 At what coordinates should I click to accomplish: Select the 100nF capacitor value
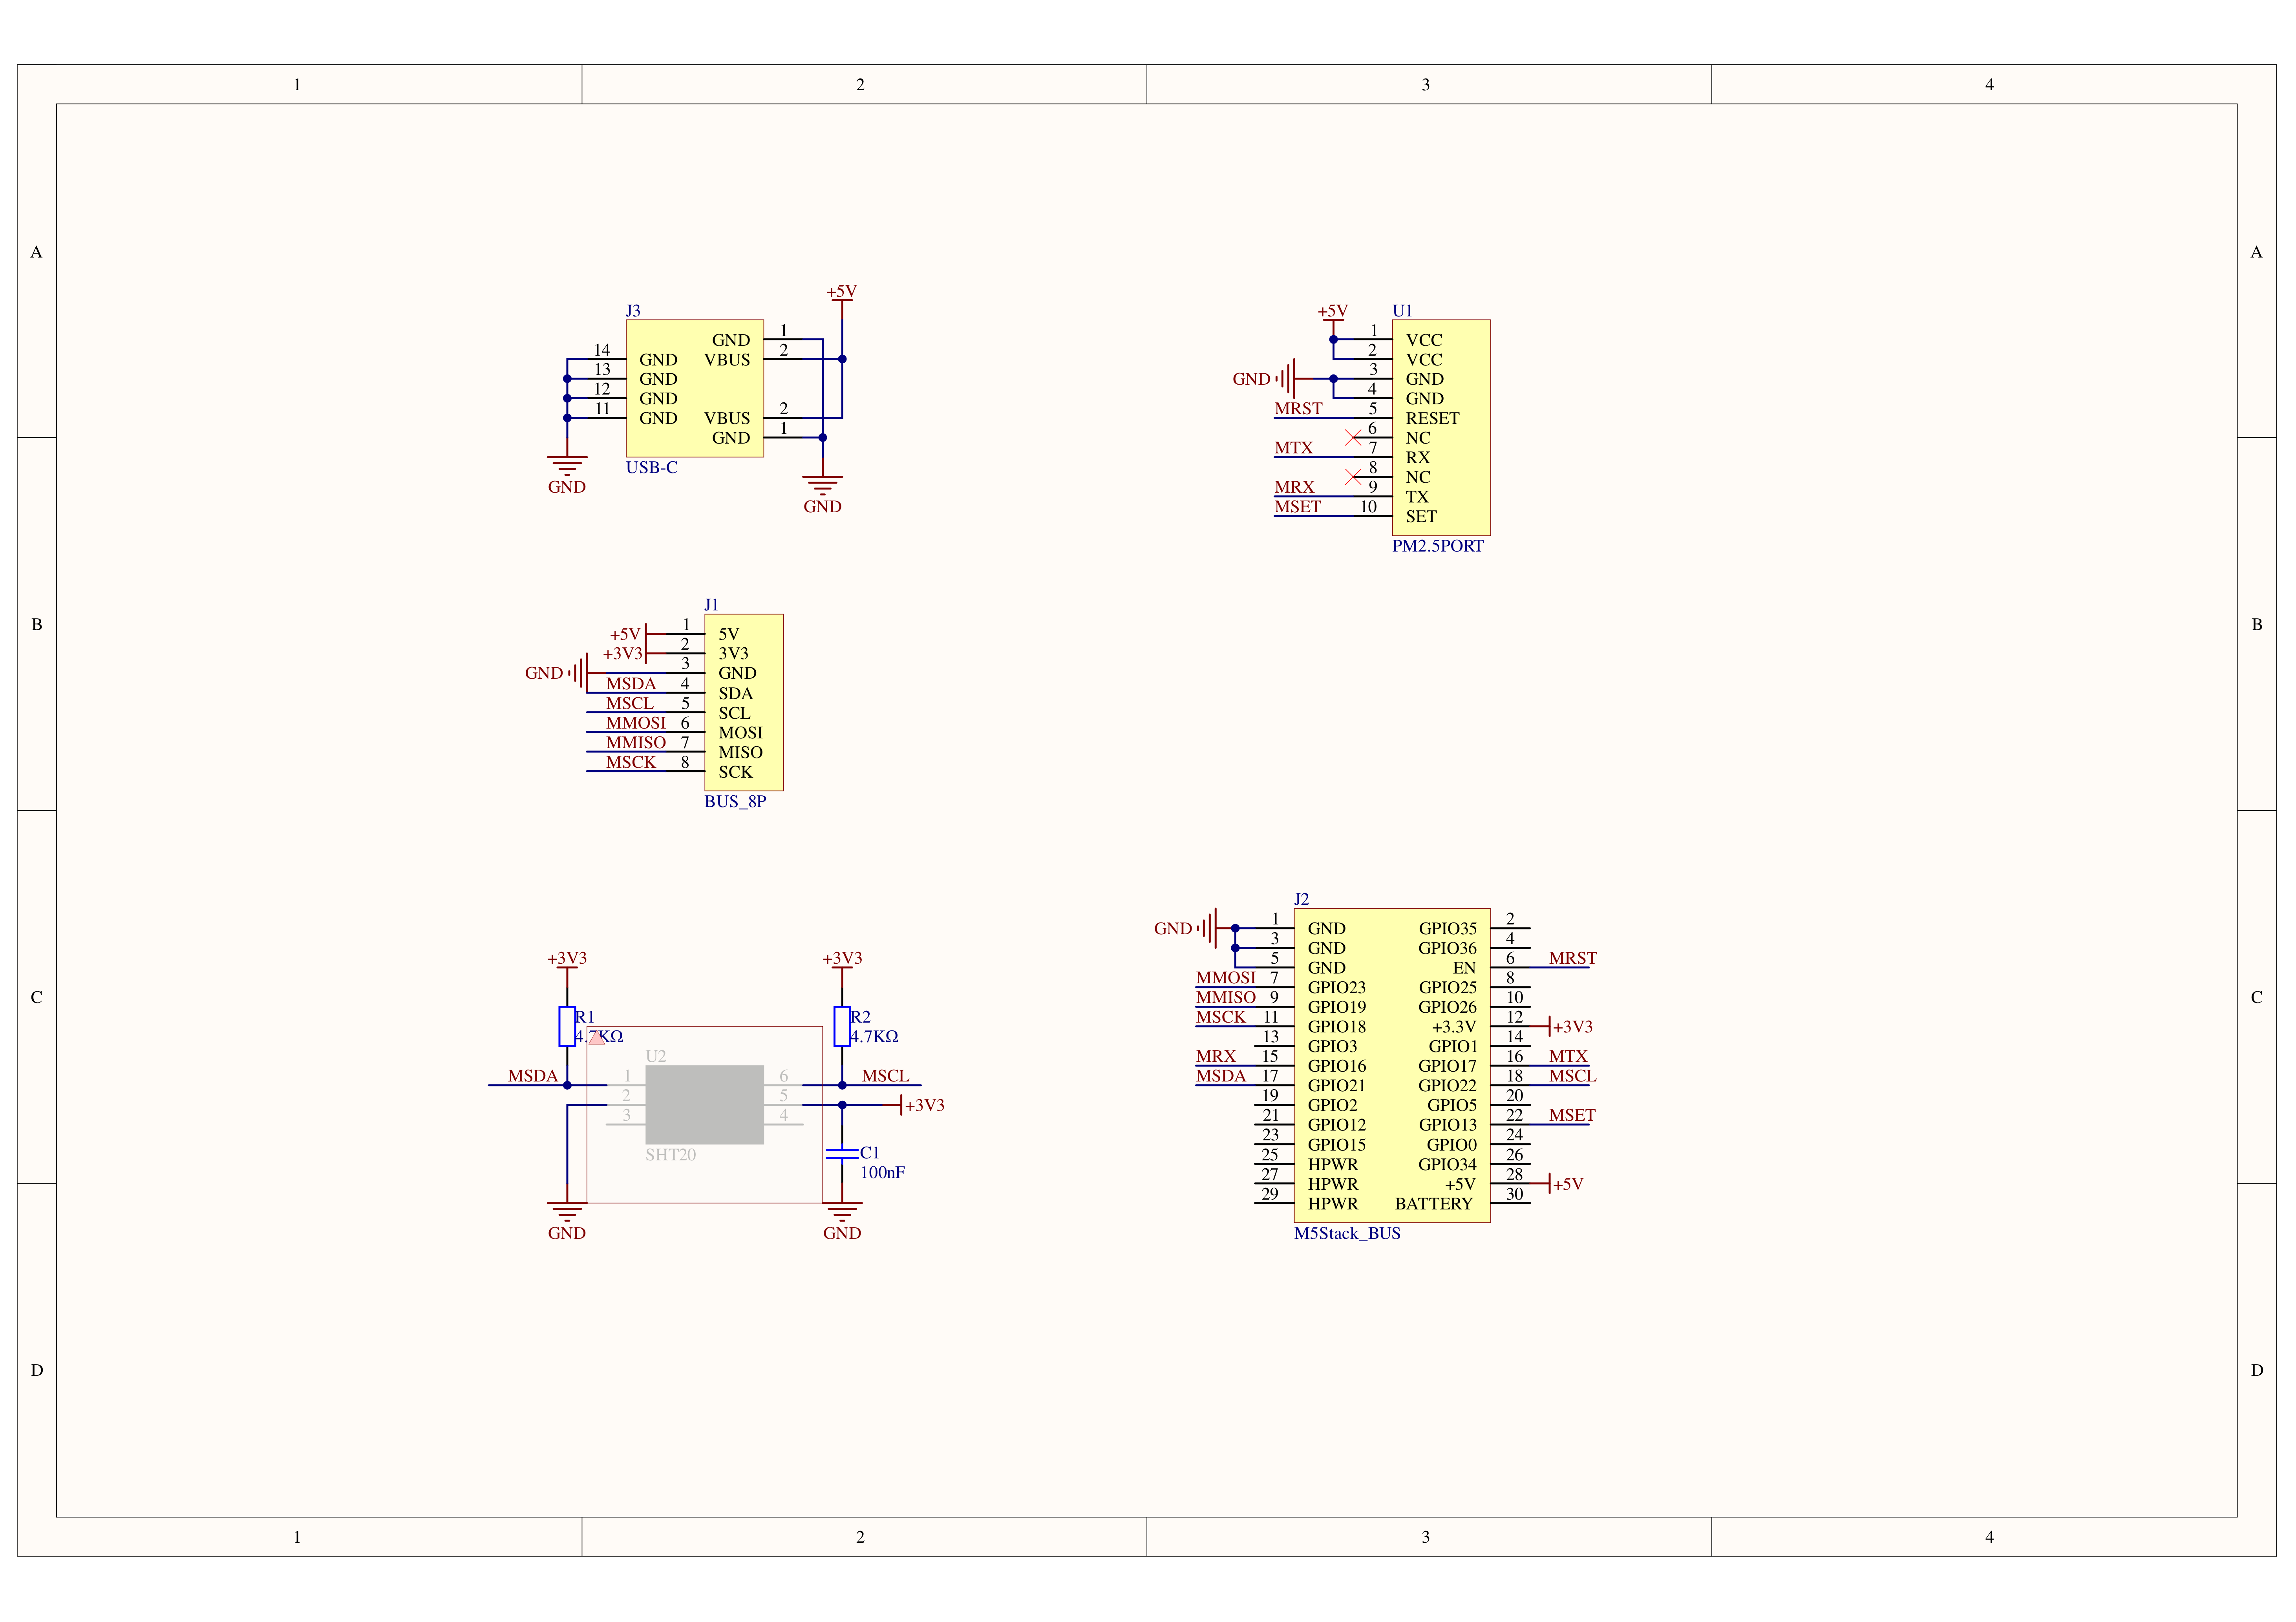(x=882, y=1173)
